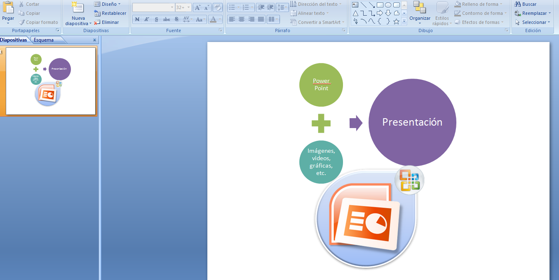Align text right

pos(251,19)
